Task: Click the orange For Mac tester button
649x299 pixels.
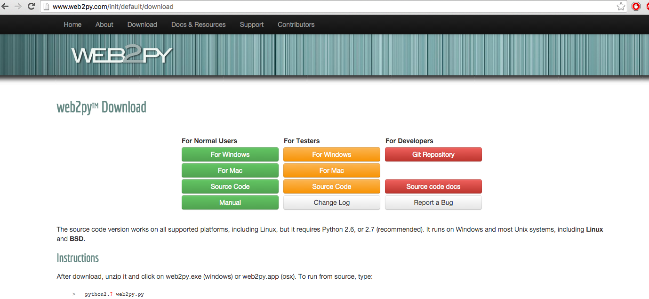Action: click(331, 170)
